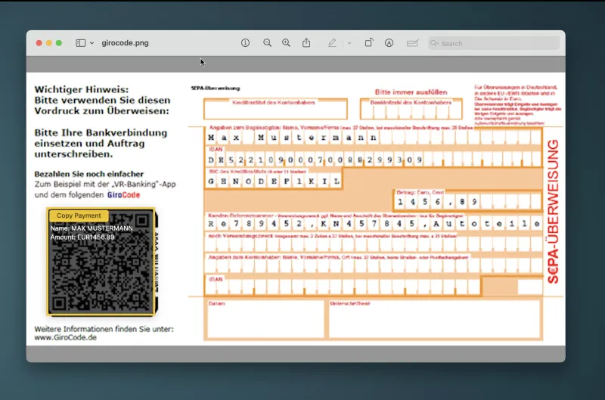Click the text Bezahlen Sie noch einfacher
This screenshot has width=605, height=400.
click(x=88, y=174)
